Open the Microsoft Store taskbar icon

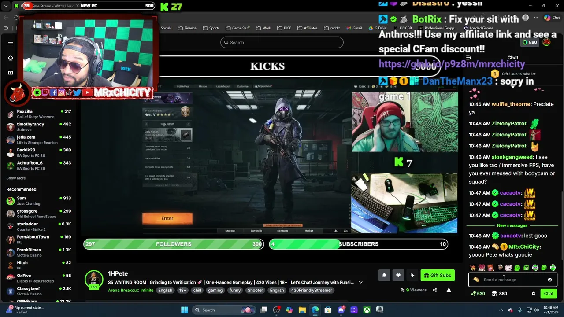[328, 310]
